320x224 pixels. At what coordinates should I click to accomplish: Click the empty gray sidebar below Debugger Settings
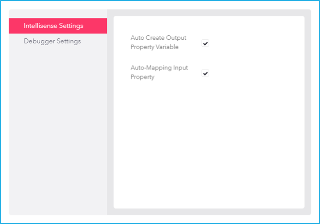[x=58, y=131]
